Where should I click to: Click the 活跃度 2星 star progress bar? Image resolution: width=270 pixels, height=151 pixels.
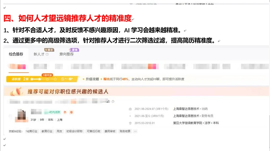[42, 79]
